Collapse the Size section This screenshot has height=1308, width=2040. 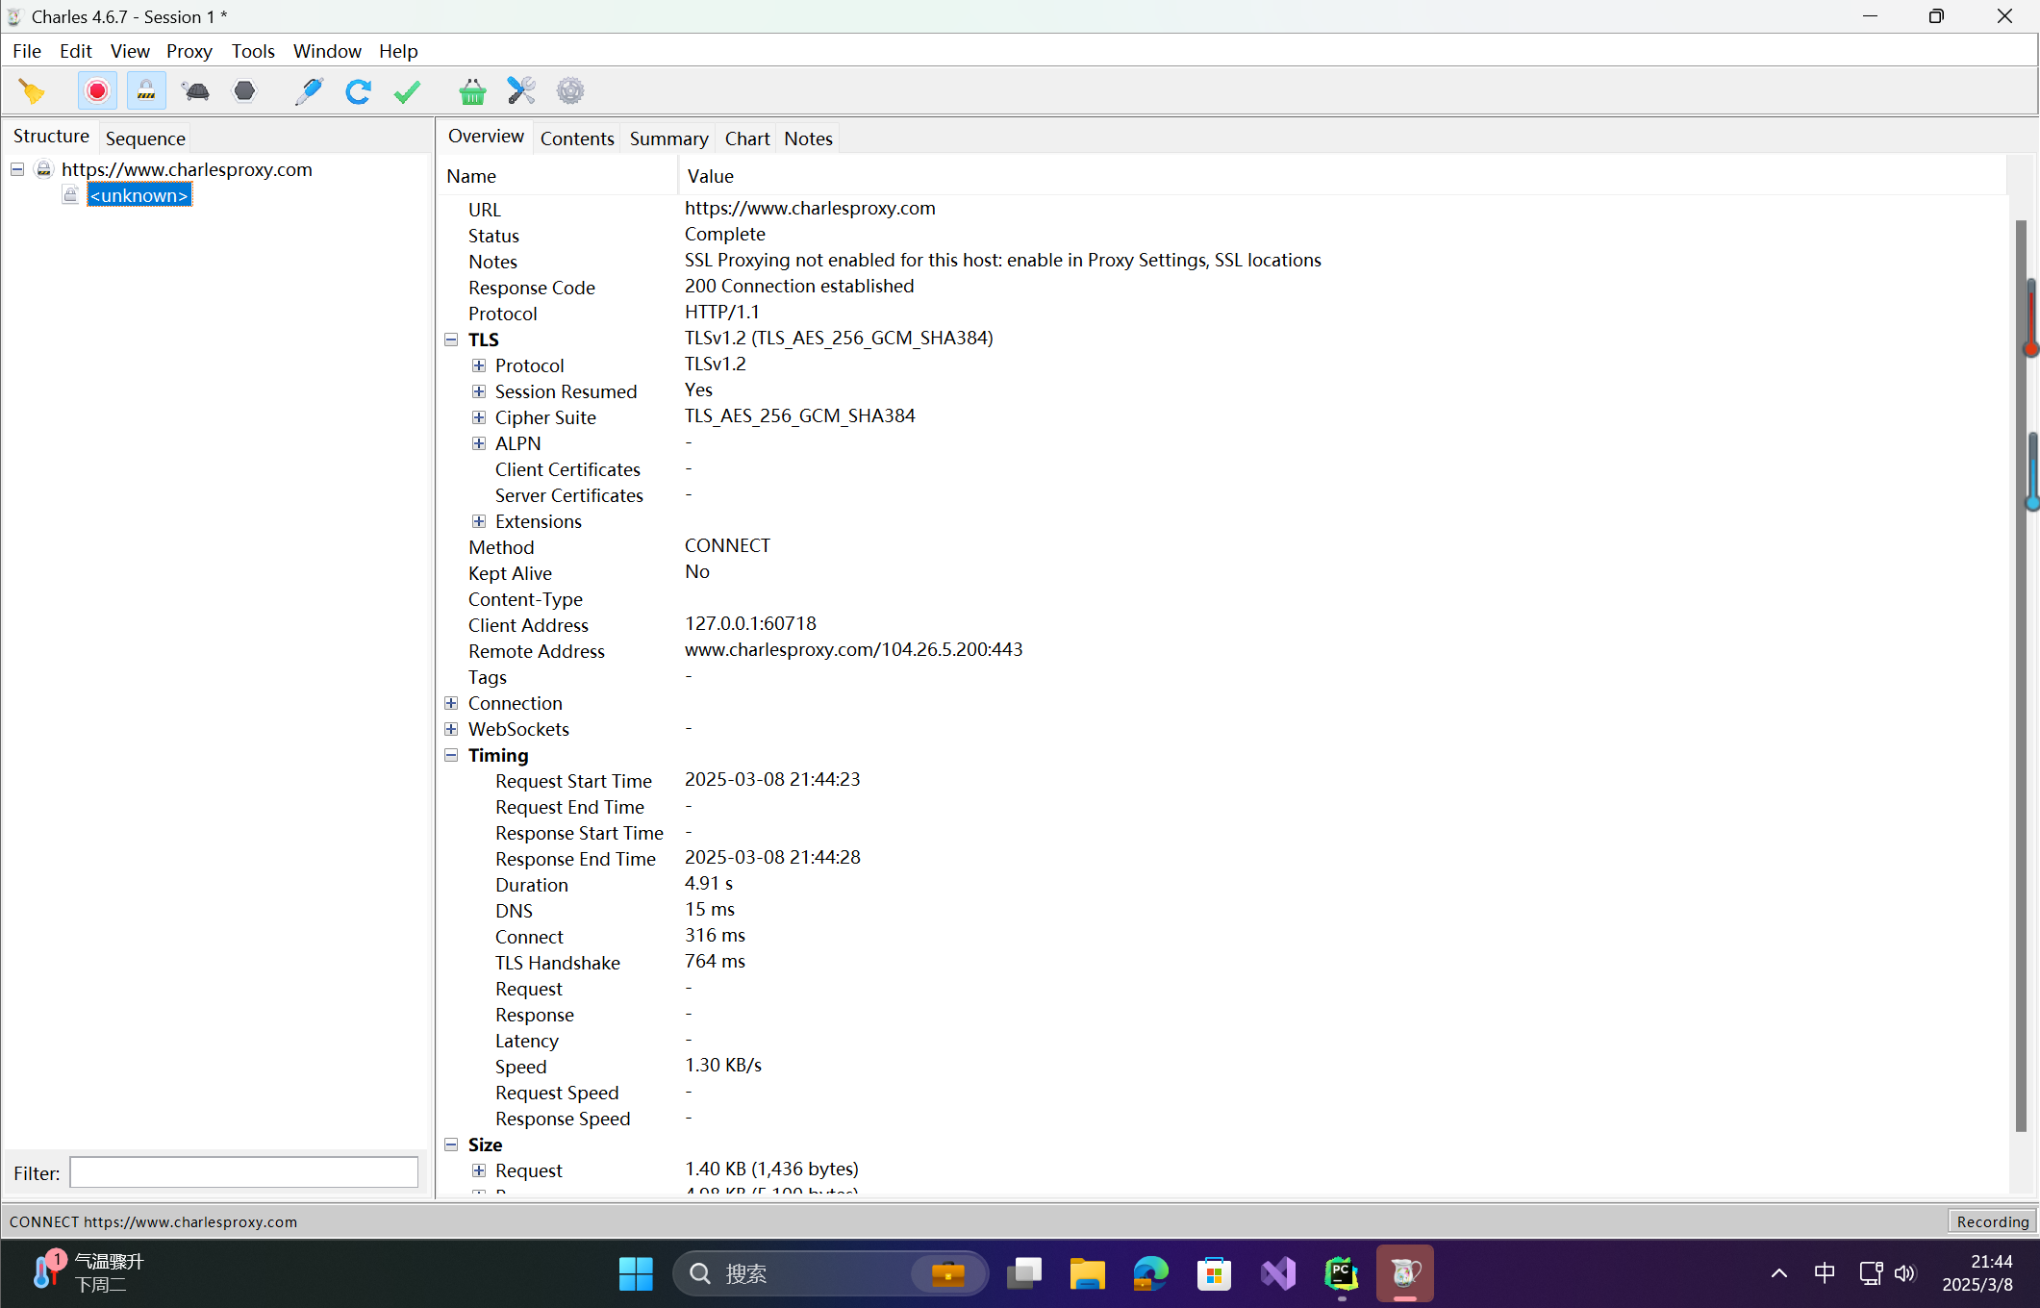(451, 1144)
